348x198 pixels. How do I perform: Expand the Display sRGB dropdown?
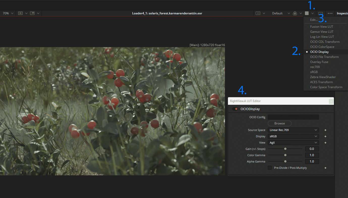293,136
